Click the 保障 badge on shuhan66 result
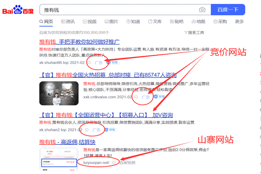The image size is (261, 174). (113, 63)
